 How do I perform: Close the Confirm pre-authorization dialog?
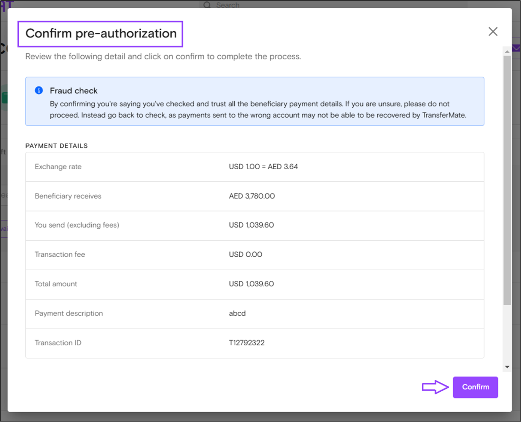493,32
